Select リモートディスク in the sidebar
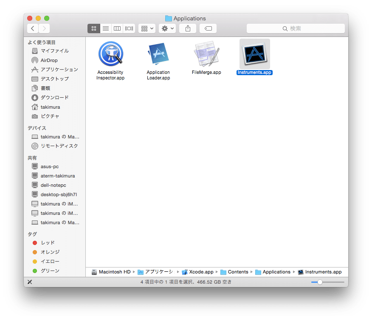Screen dimensions: 372x321 click(54, 146)
